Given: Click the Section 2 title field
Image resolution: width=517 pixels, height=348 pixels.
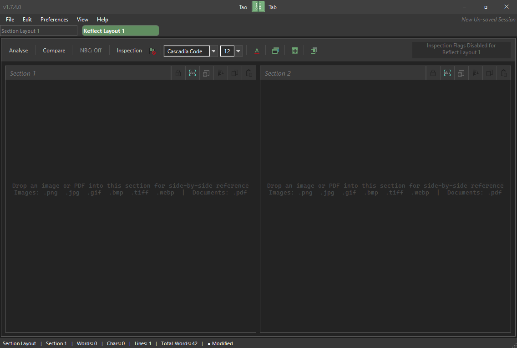Looking at the screenshot, I should pyautogui.click(x=343, y=73).
